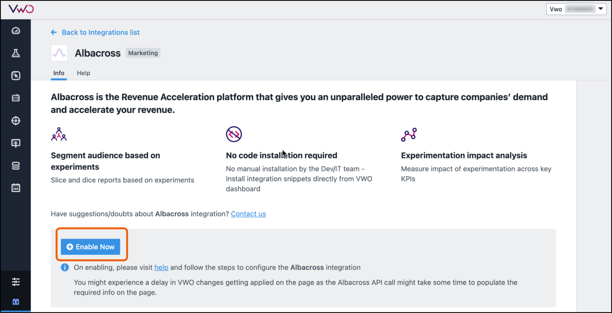612x313 pixels.
Task: Click the No code installation required heading
Action: pos(282,155)
